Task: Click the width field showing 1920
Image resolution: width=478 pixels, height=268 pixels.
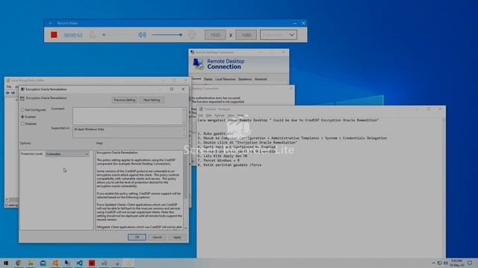Action: (215, 35)
